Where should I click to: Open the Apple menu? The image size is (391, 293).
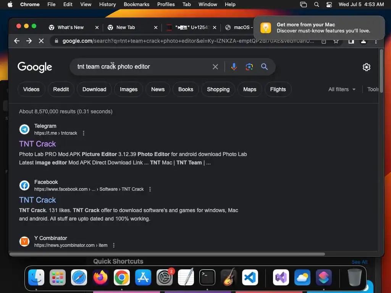click(x=10, y=5)
